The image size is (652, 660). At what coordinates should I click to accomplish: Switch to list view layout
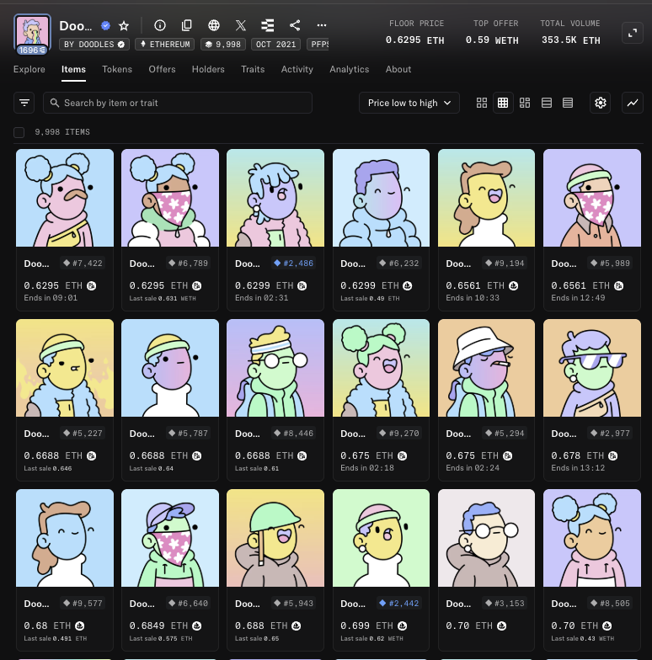tap(547, 103)
